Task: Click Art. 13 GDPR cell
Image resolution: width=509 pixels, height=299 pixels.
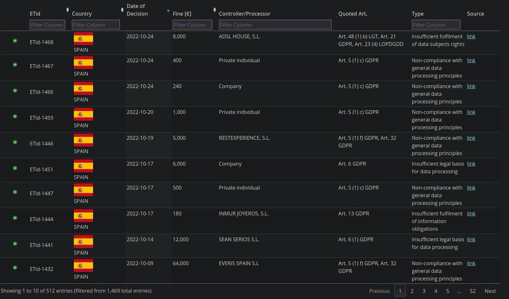Action: (x=354, y=213)
